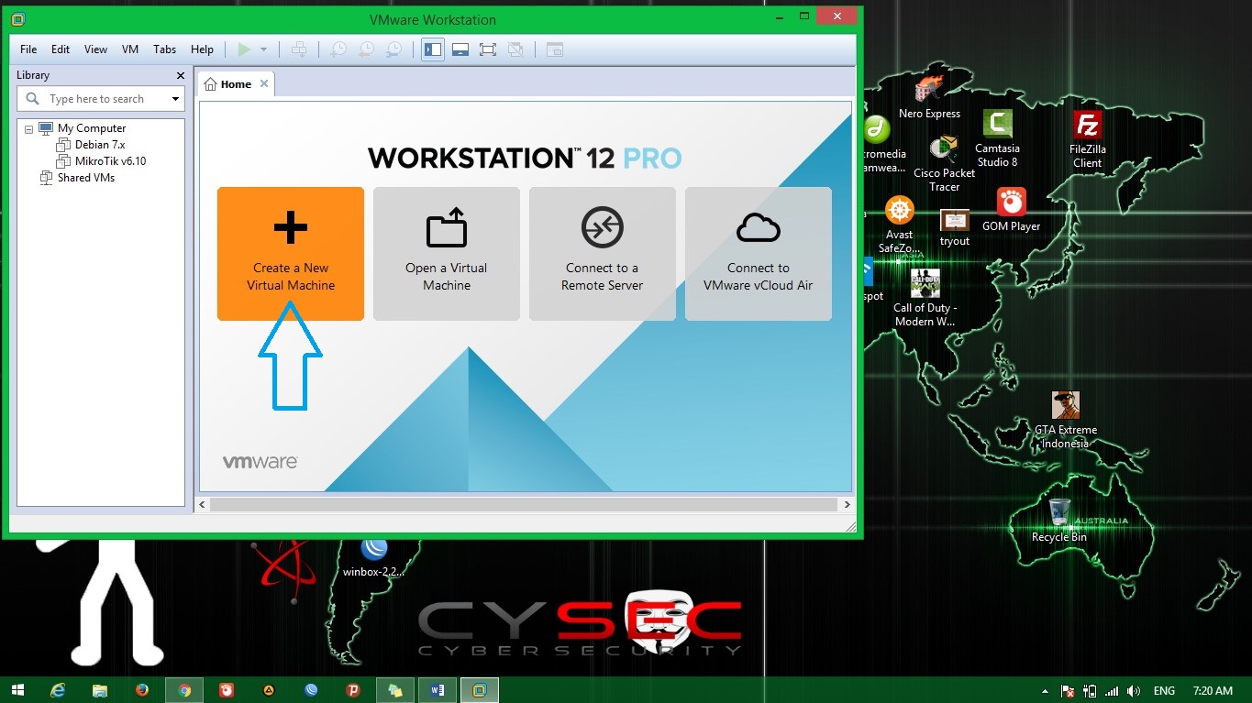
Task: Click the Revert to Snapshot toolbar icon
Action: (x=366, y=49)
